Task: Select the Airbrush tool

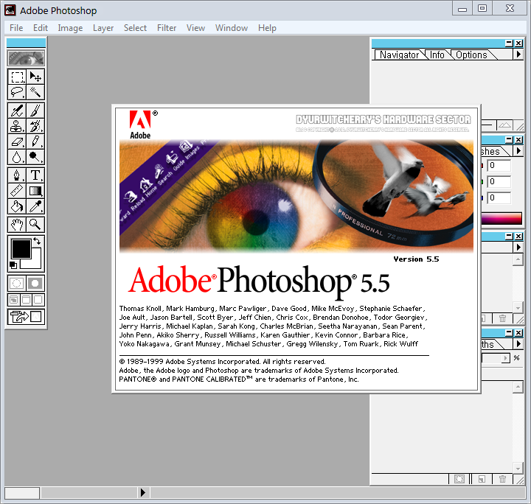Action: coord(17,111)
